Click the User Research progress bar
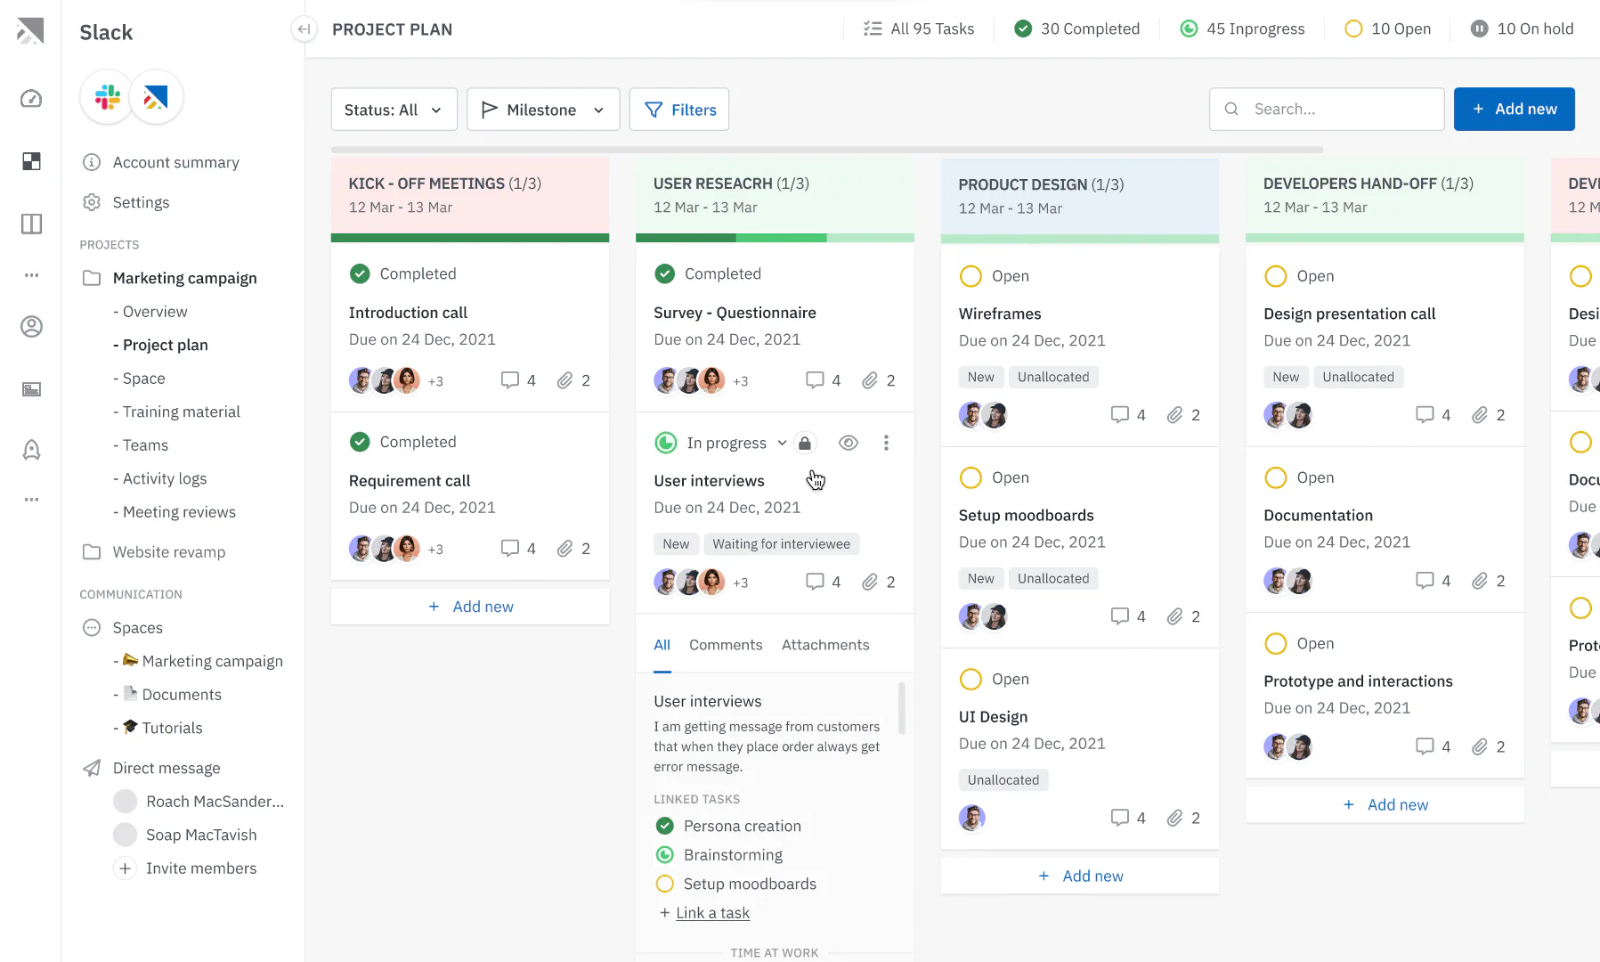The height and width of the screenshot is (962, 1600). [775, 238]
